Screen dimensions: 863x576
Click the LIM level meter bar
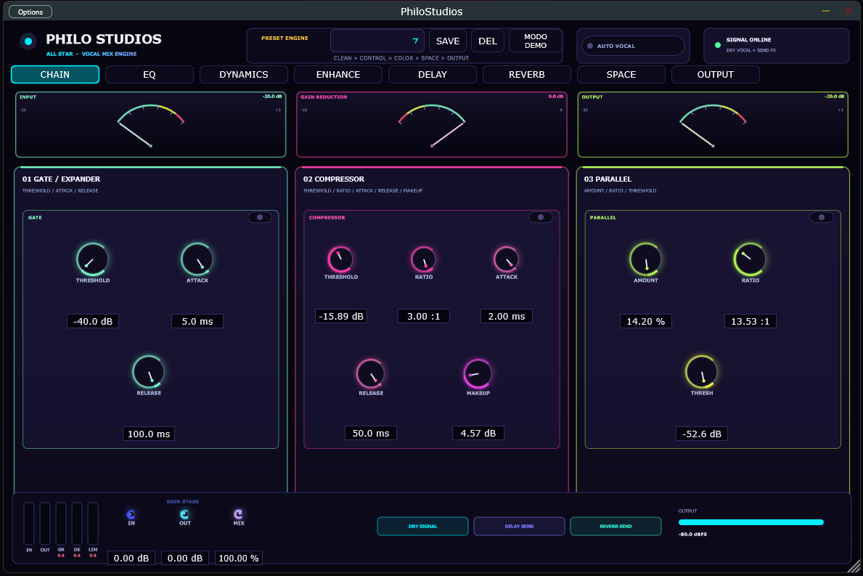(x=93, y=523)
